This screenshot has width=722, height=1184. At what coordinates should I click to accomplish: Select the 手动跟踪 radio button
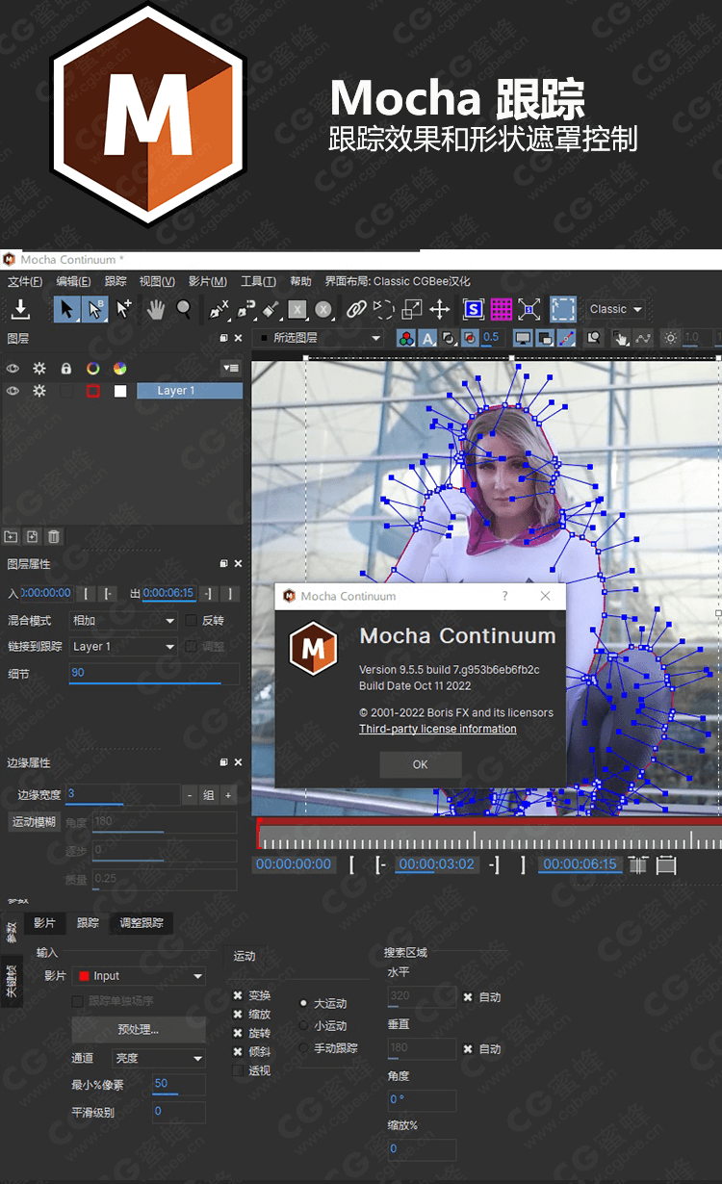304,1047
